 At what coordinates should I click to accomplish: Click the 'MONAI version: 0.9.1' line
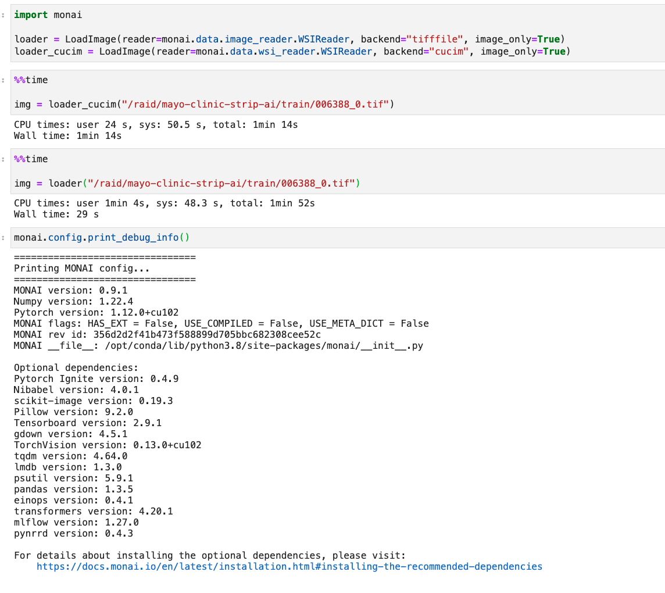click(70, 291)
